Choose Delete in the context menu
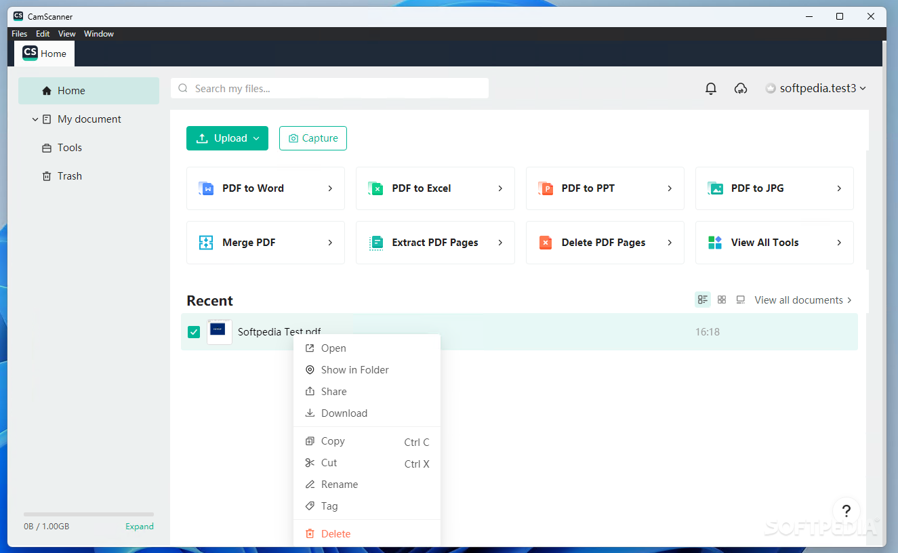898x553 pixels. tap(367, 534)
